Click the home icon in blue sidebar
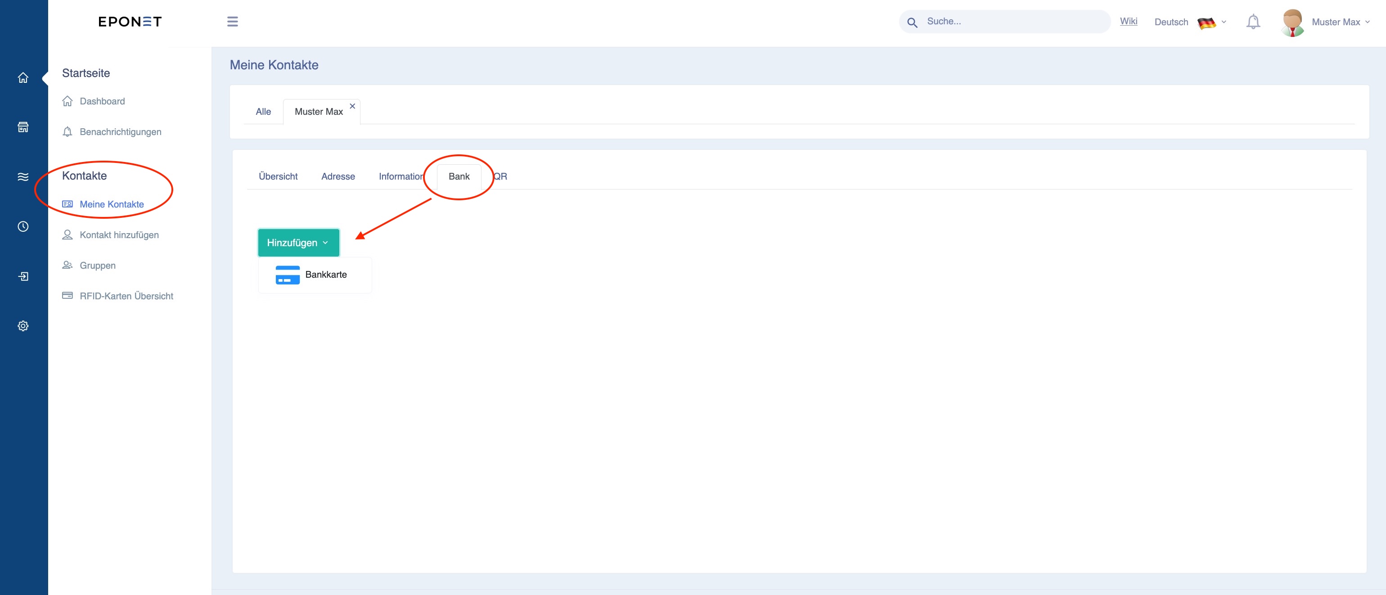This screenshot has height=595, width=1386. click(22, 77)
